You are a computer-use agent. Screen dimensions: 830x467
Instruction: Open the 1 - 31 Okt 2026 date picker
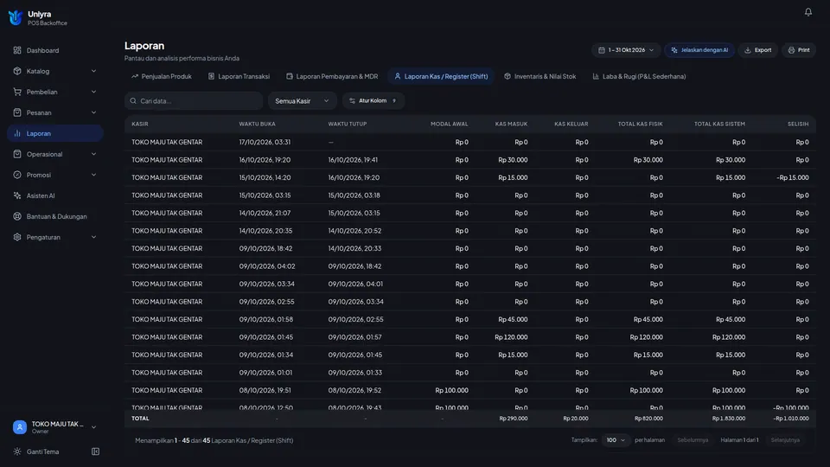(626, 50)
